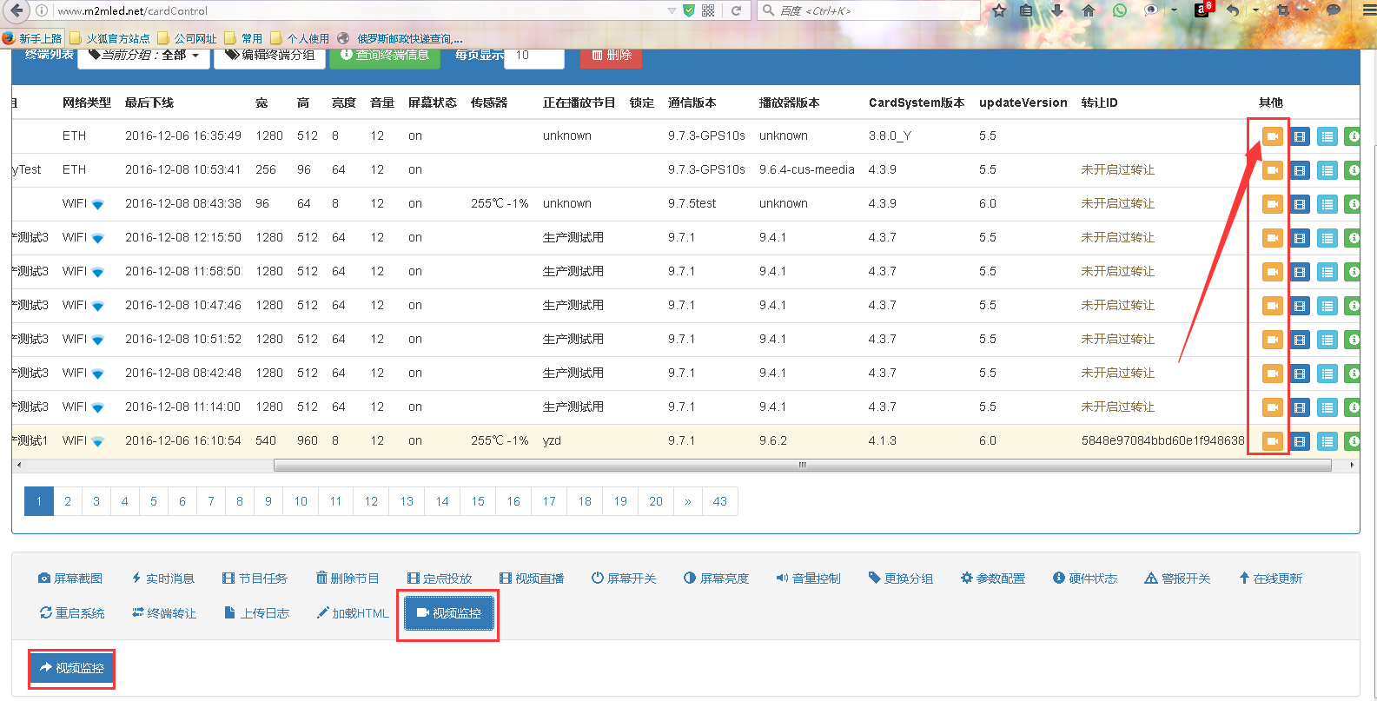Select the 屏幕亮度 tab
This screenshot has width=1377, height=701.
[716, 579]
